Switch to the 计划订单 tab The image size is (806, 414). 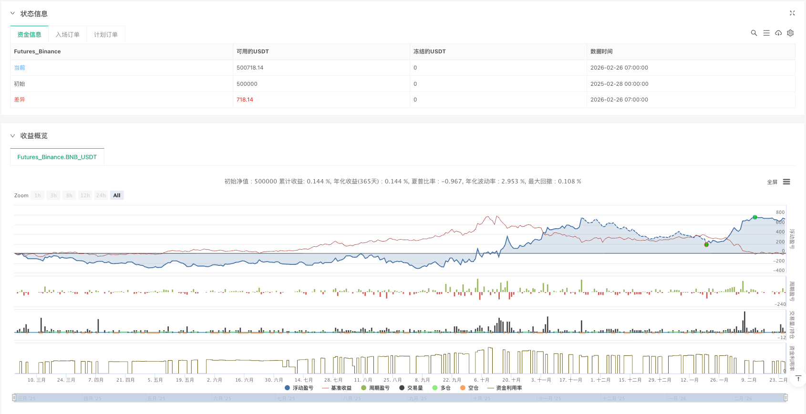pyautogui.click(x=105, y=35)
